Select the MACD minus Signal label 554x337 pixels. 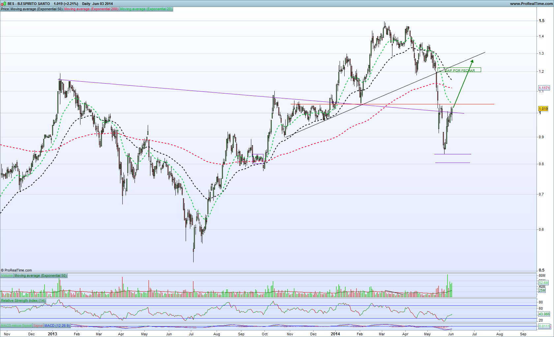[x=16, y=326]
